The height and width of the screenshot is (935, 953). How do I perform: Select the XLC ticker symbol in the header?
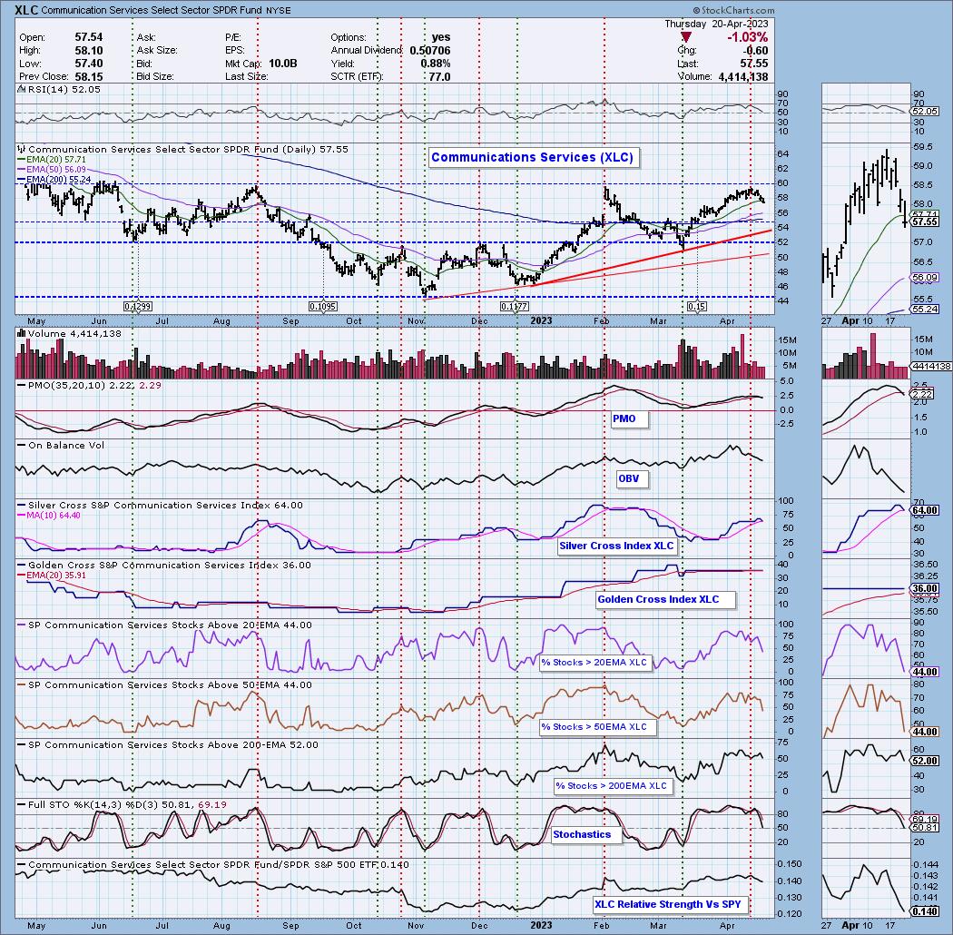(26, 10)
